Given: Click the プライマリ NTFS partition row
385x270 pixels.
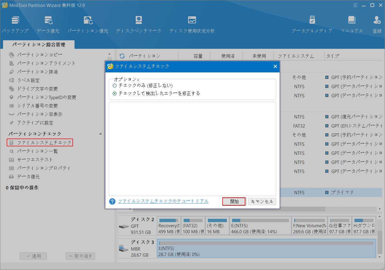Looking at the screenshot, I should 331,192.
